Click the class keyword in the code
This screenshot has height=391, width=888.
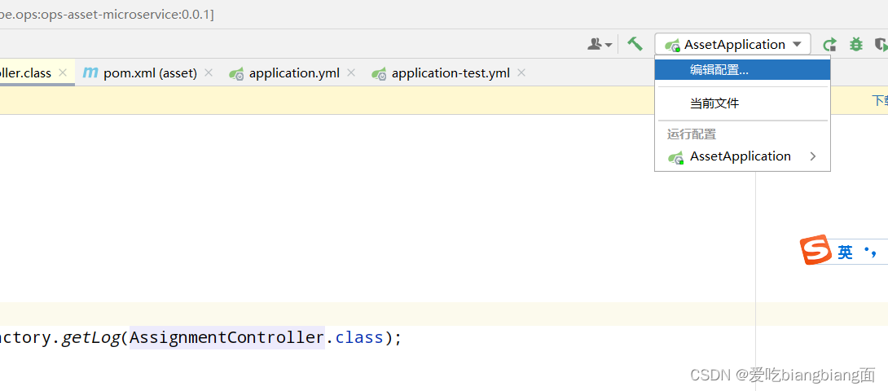tap(359, 338)
